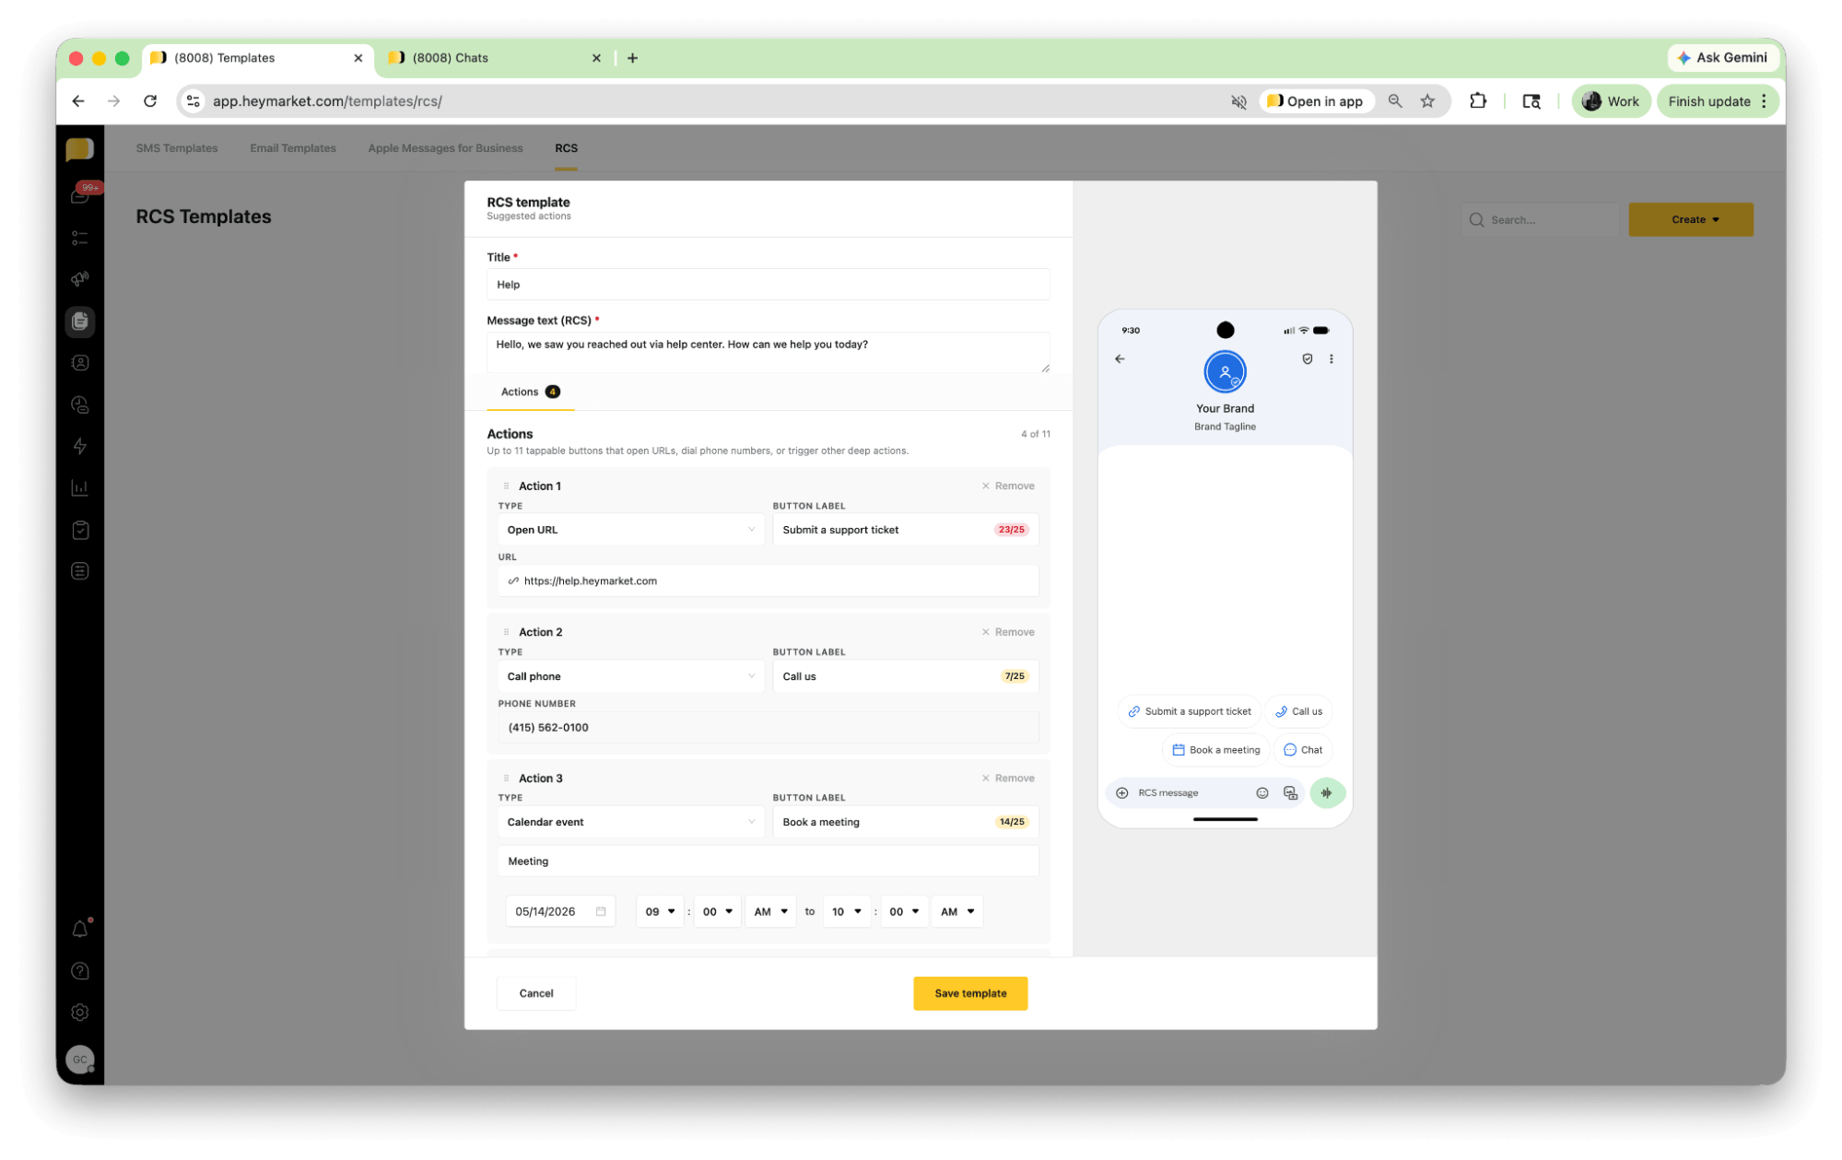Select the RCS tab
This screenshot has width=1842, height=1160.
pos(566,148)
